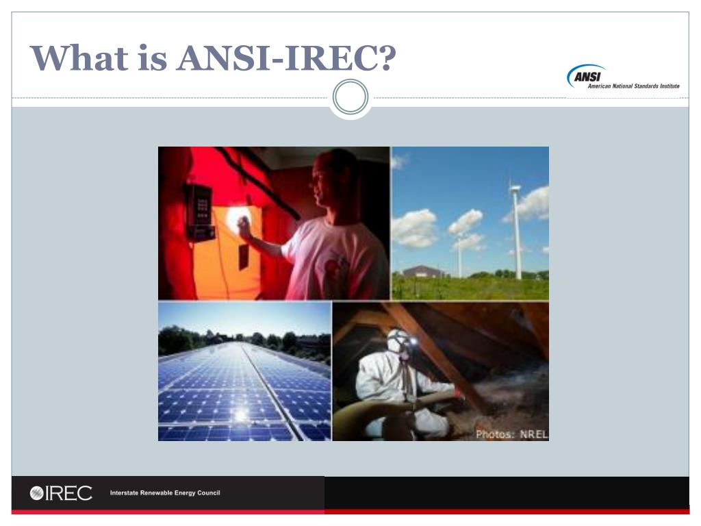Click the "Photos: NREL" credit caption
This screenshot has height=526, width=701.
[511, 434]
